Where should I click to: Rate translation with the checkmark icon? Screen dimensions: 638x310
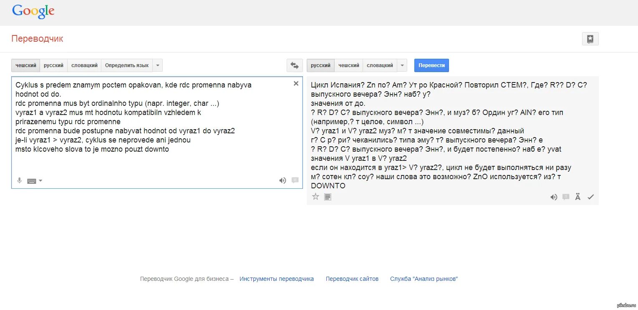590,197
